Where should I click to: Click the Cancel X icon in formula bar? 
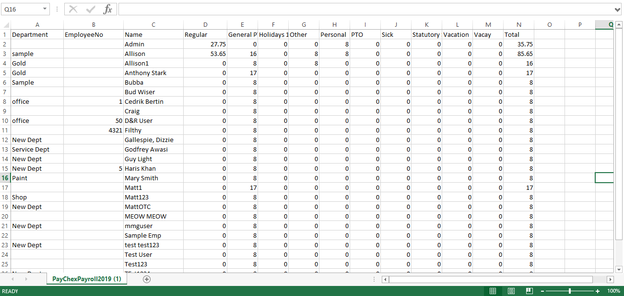[73, 9]
